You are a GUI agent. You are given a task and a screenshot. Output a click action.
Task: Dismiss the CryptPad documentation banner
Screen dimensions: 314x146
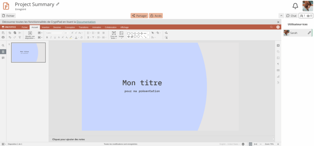[x=278, y=22]
